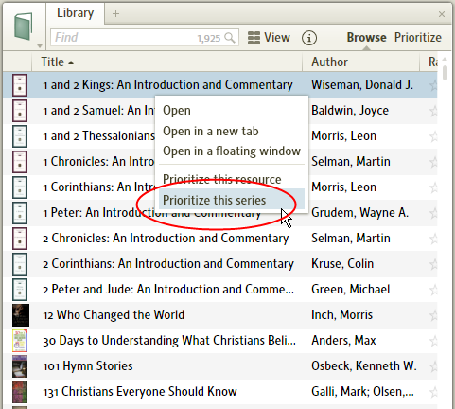
Task: Click cover icon for 1 Corinthians
Action: pyautogui.click(x=20, y=187)
